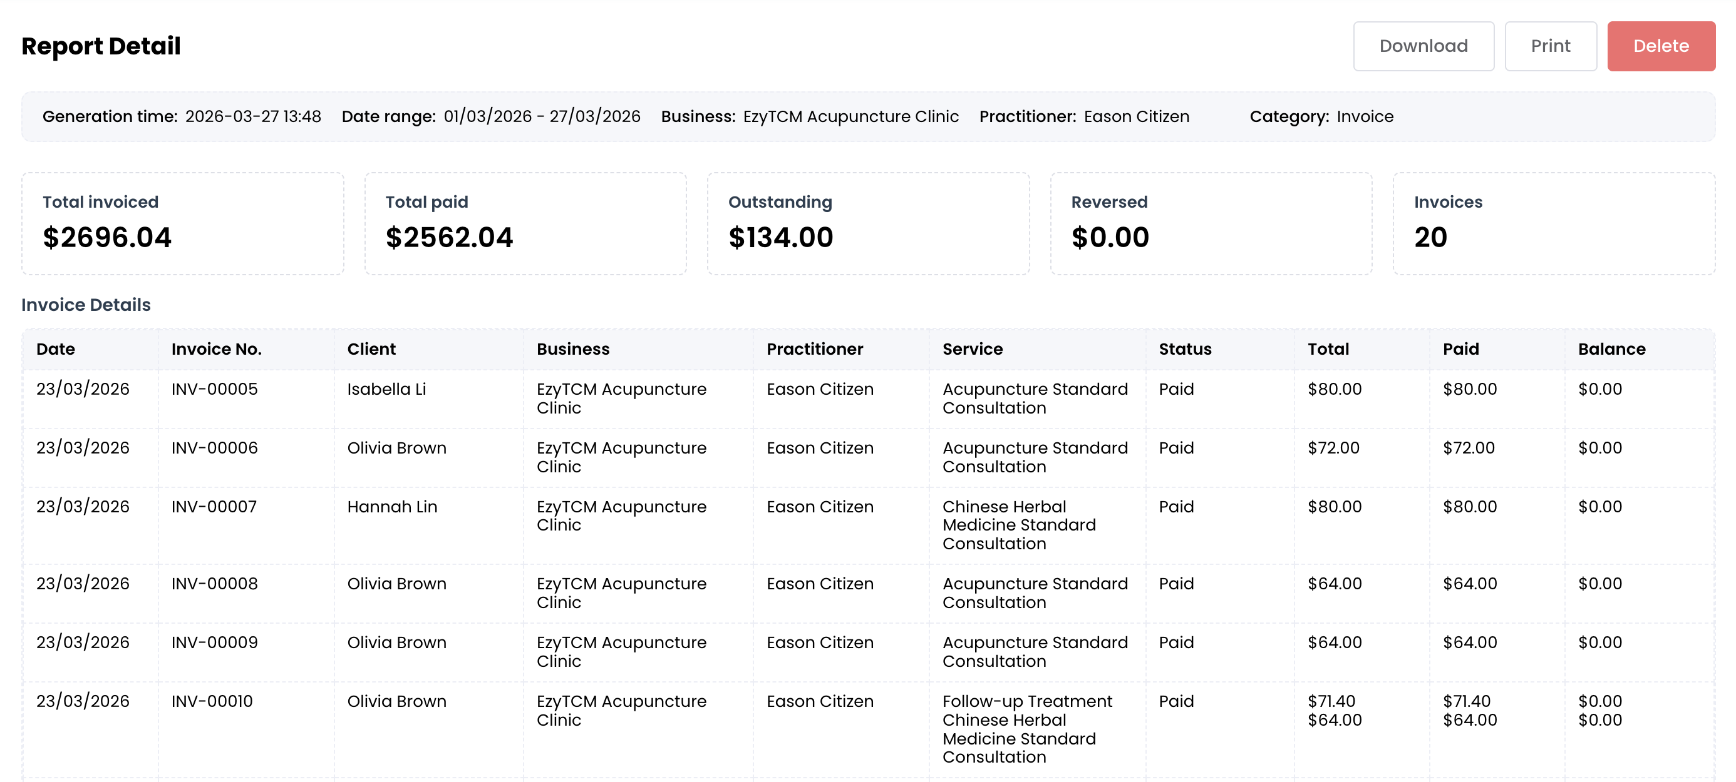Delete this report
1736x782 pixels.
pyautogui.click(x=1661, y=46)
